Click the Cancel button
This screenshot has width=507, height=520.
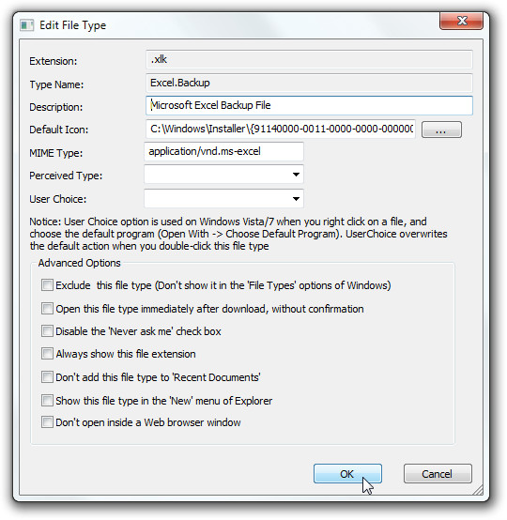pos(438,474)
